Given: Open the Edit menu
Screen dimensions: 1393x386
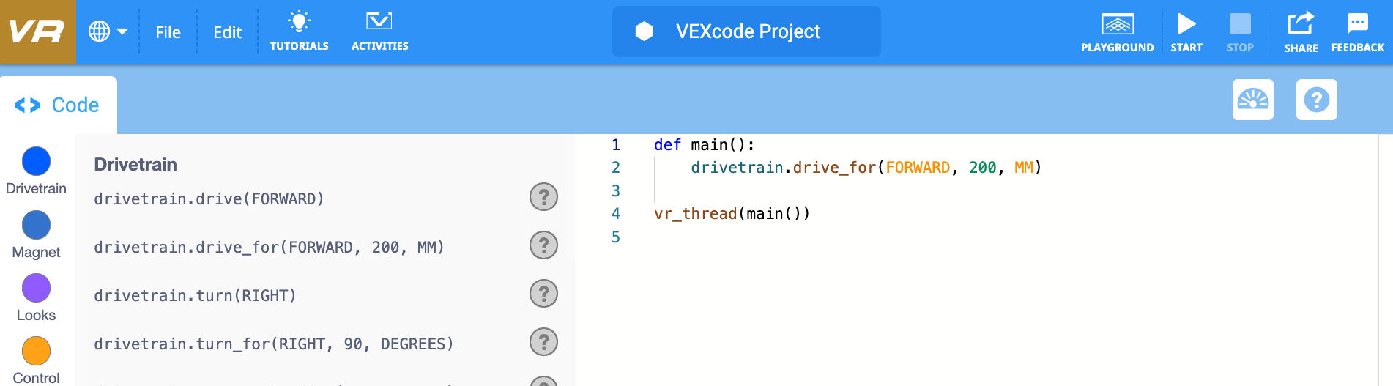Looking at the screenshot, I should [x=227, y=32].
